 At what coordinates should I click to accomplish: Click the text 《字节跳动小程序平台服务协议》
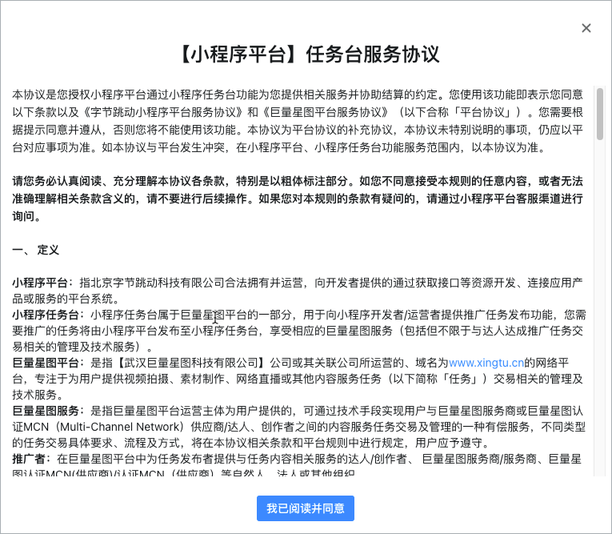click(x=162, y=112)
